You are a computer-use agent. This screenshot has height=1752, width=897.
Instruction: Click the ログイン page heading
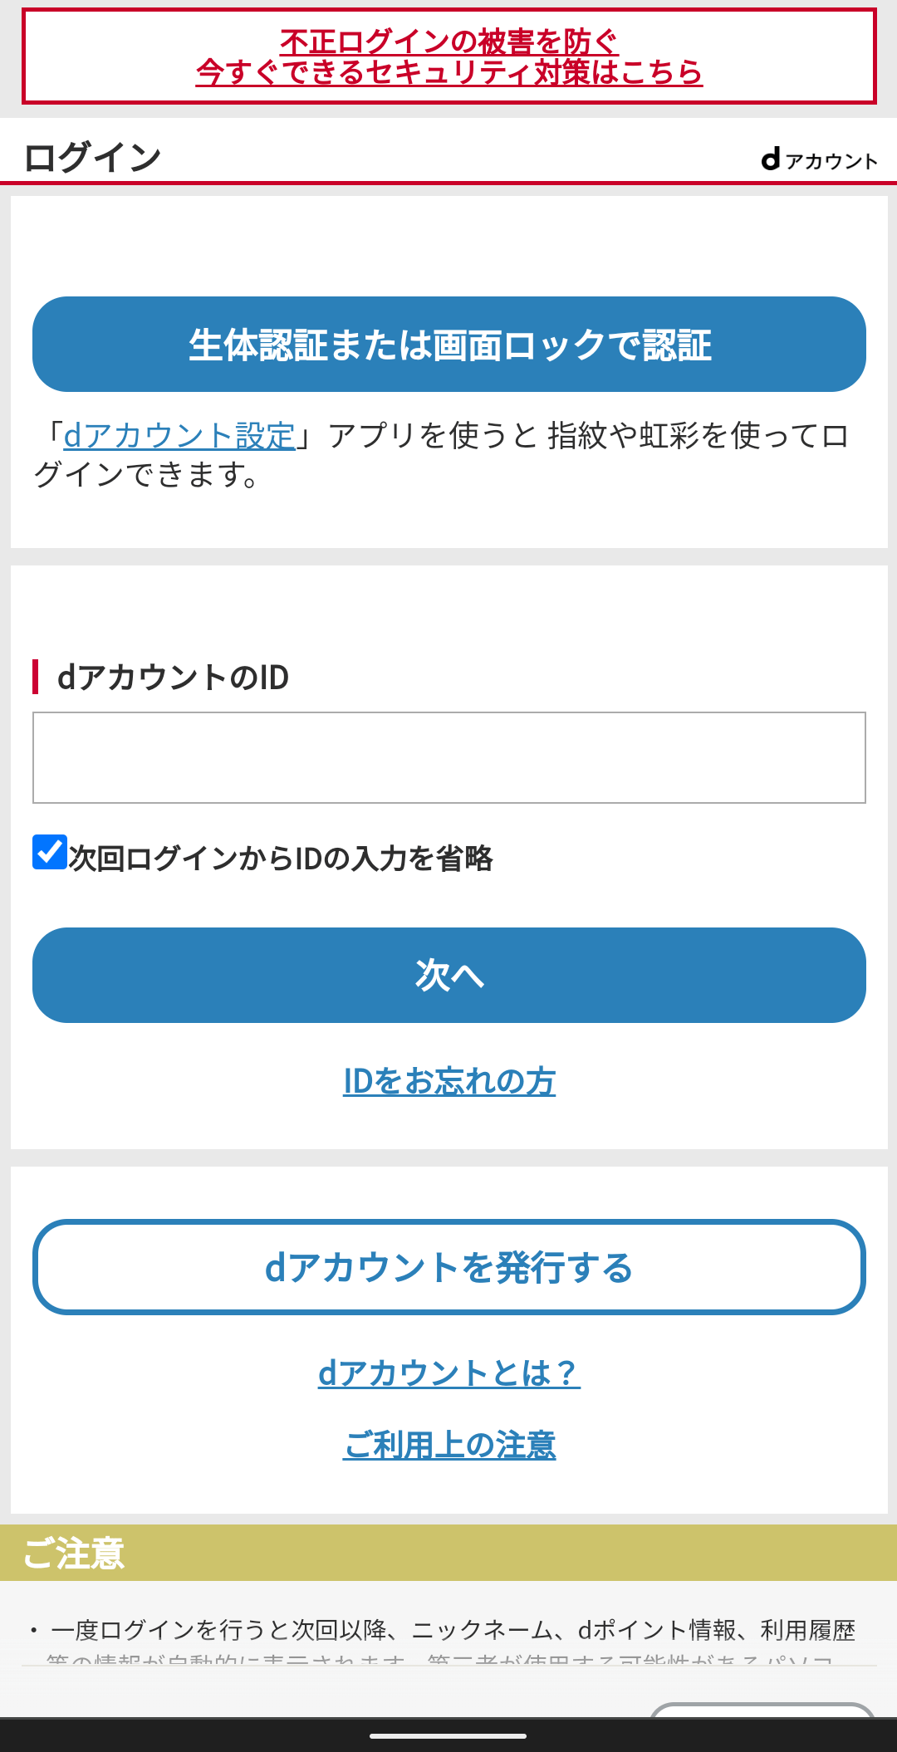(x=93, y=158)
